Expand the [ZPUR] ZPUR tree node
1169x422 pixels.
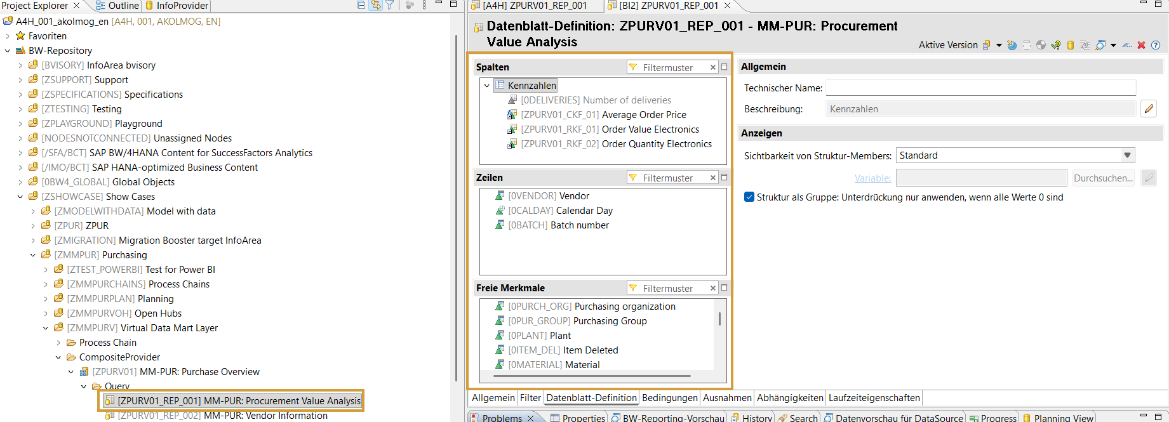[x=33, y=226]
